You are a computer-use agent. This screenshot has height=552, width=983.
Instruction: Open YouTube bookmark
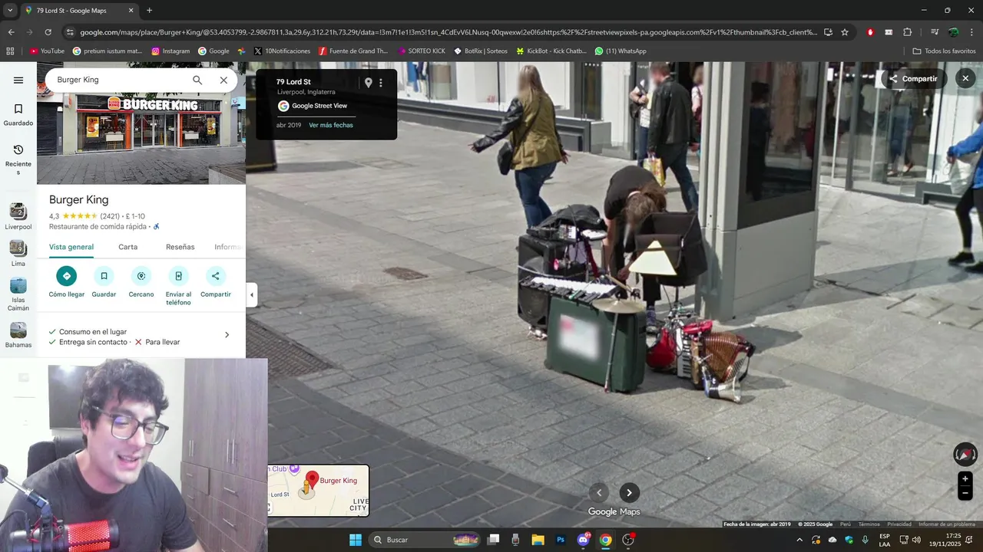point(47,51)
